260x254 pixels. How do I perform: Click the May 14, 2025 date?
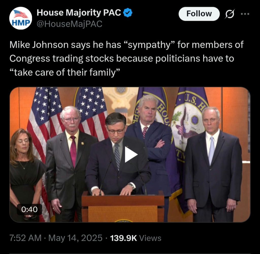coord(75,238)
